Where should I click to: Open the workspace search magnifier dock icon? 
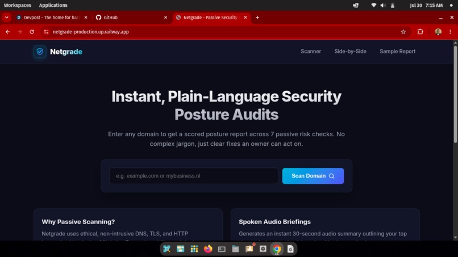[167, 249]
